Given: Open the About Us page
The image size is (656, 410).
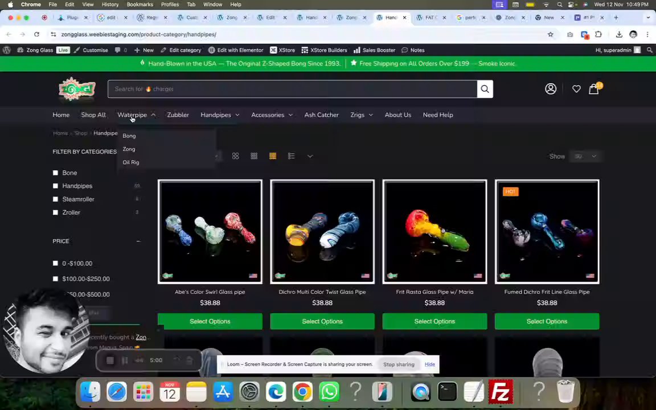Looking at the screenshot, I should [x=398, y=115].
